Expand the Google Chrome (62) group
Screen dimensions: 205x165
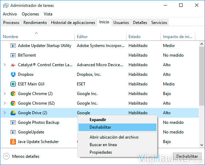coord(5,103)
